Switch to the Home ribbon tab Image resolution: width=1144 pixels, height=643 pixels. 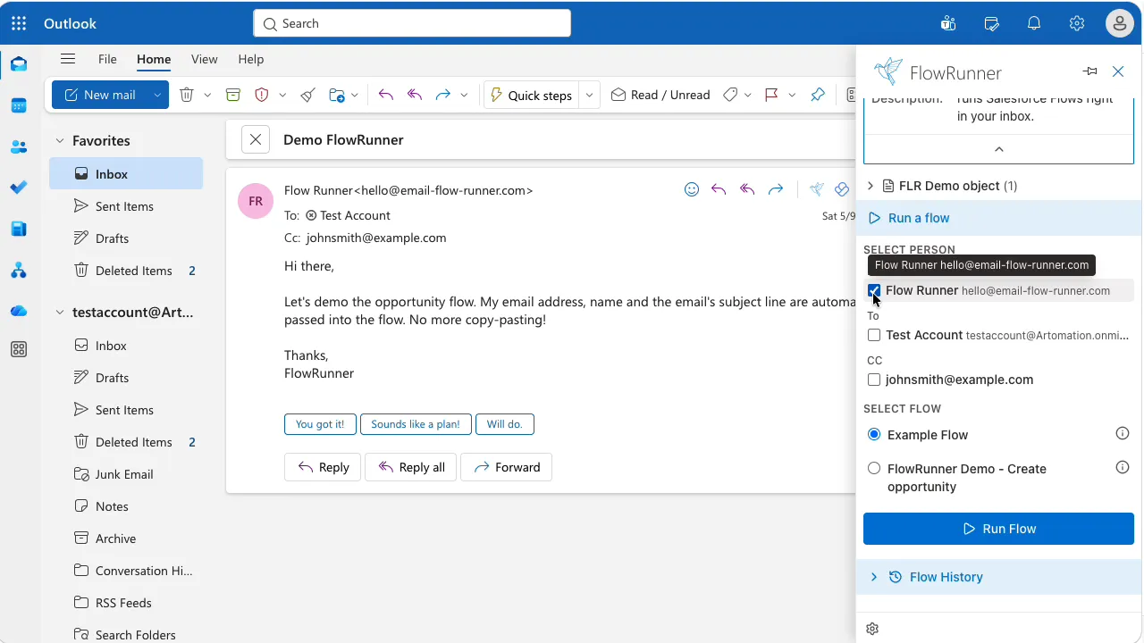coord(154,59)
